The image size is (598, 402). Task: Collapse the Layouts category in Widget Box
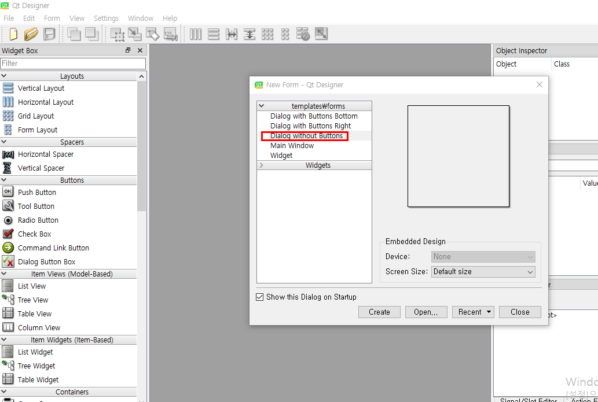point(4,76)
